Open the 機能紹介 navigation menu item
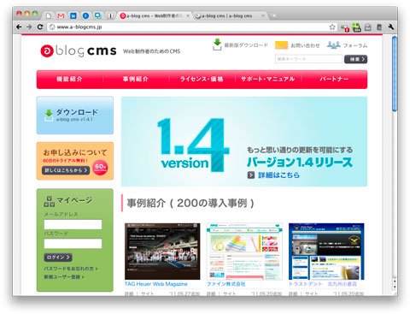 69,80
